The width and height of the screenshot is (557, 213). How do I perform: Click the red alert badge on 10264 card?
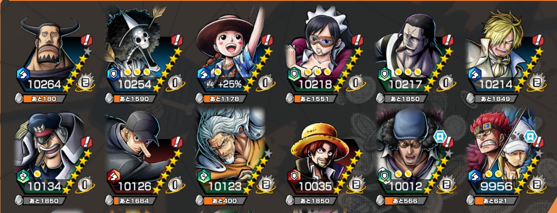point(86,40)
